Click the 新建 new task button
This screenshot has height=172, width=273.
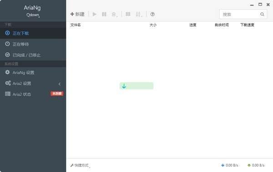click(77, 14)
